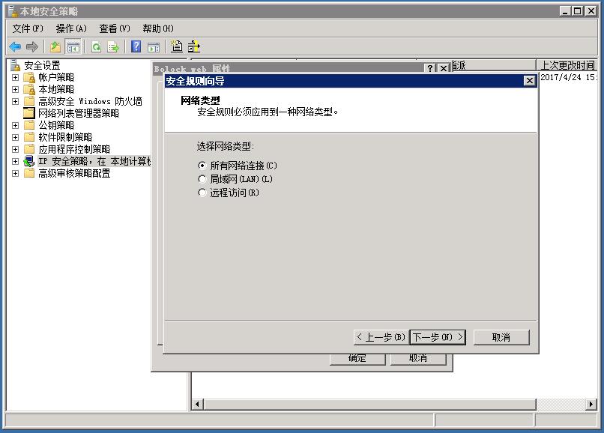This screenshot has width=604, height=433.
Task: Click the Forward navigation arrow icon
Action: click(31, 46)
